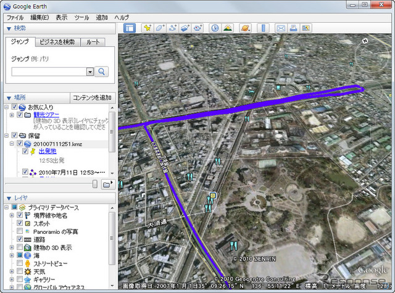Collapse the レイヤ panel triangle
Screen dimensions: 395x293
pos(9,199)
